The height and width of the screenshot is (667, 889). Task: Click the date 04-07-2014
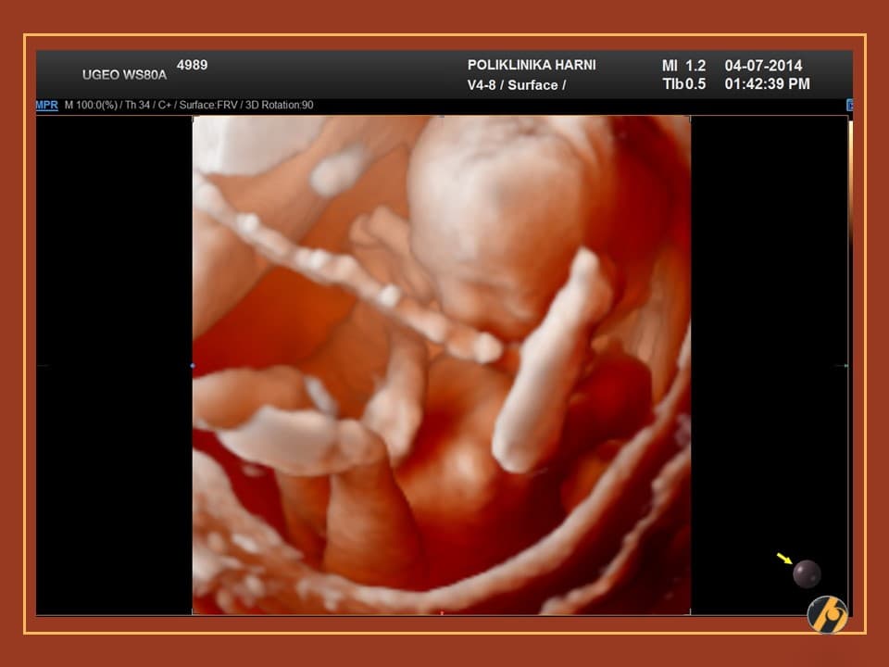click(x=763, y=66)
